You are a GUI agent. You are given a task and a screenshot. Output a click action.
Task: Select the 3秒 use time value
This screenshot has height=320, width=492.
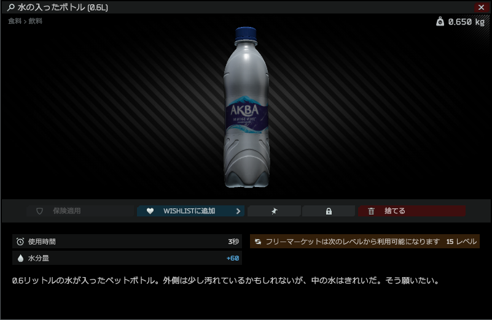point(233,242)
